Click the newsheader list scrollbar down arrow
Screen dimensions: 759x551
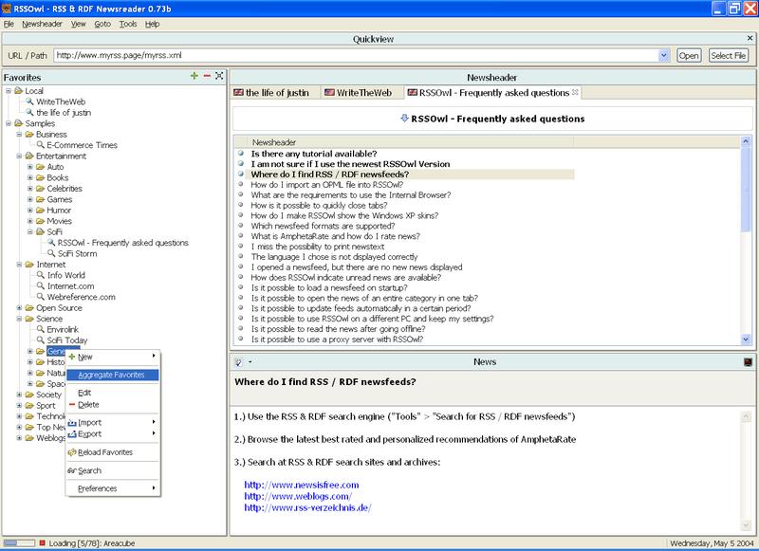(x=746, y=340)
